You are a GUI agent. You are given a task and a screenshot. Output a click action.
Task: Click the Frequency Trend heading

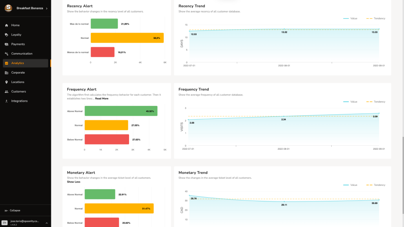194,89
